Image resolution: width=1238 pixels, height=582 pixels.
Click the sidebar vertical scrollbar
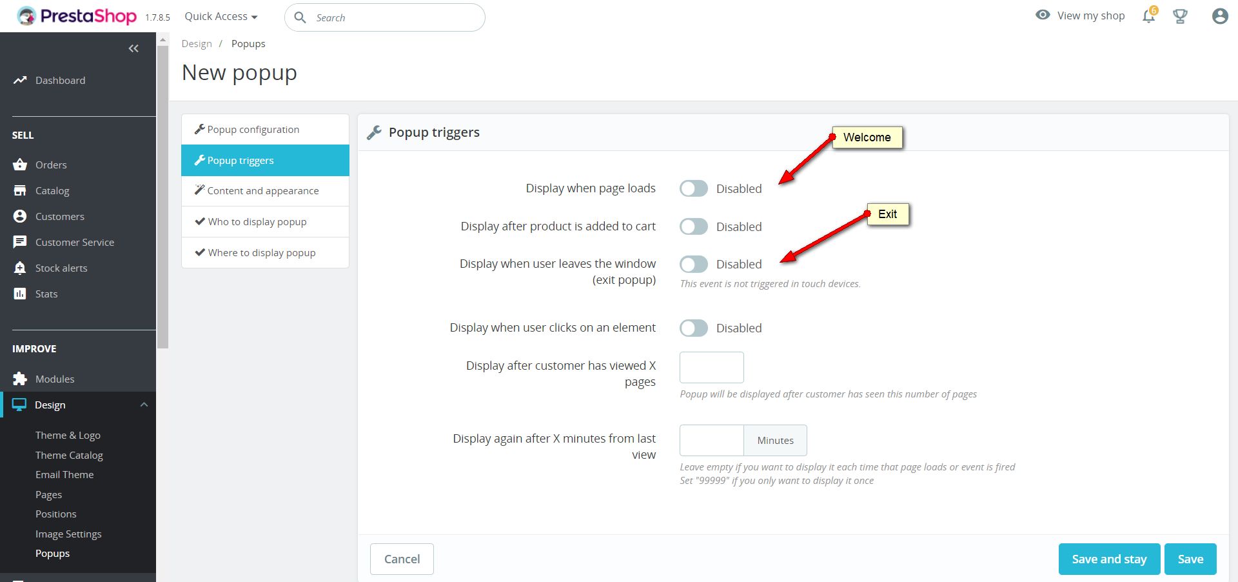[x=163, y=194]
